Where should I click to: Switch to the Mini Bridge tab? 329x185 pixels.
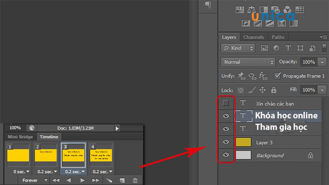(20, 137)
